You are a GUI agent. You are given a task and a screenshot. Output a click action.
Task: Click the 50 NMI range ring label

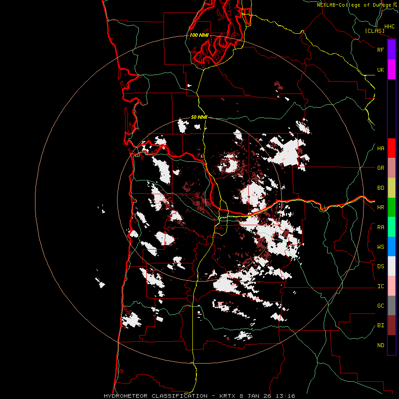pyautogui.click(x=199, y=117)
